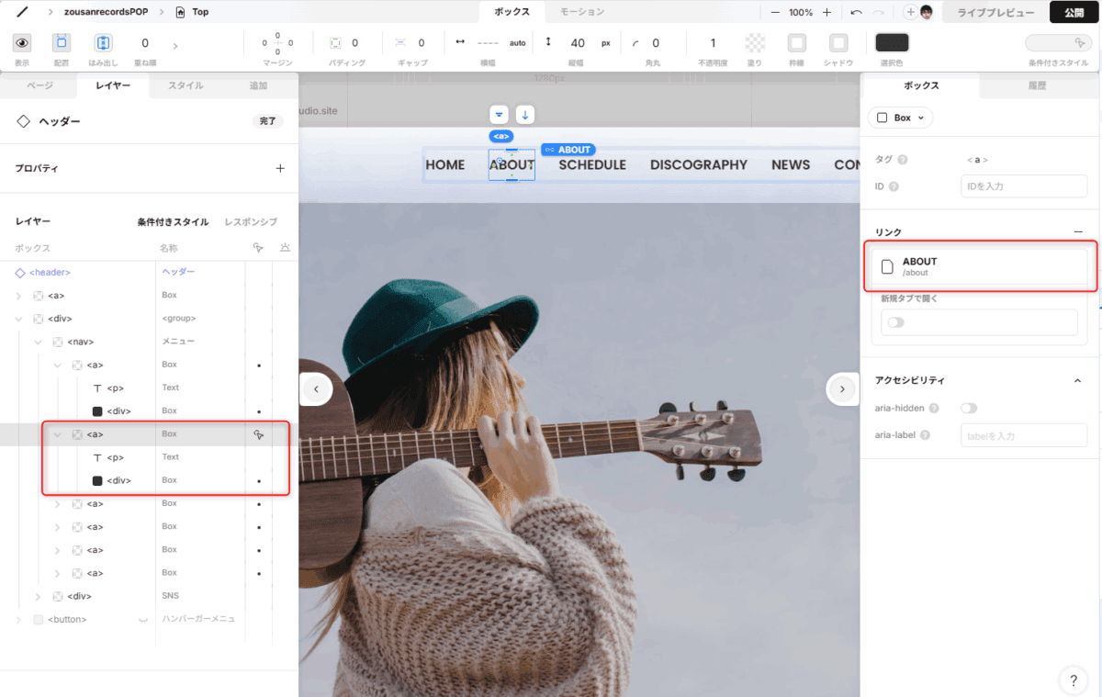Click the next slide arrow on carousel
Screen dimensions: 1102x697
pos(842,389)
